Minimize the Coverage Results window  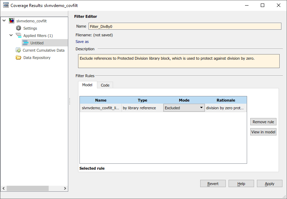247,5
